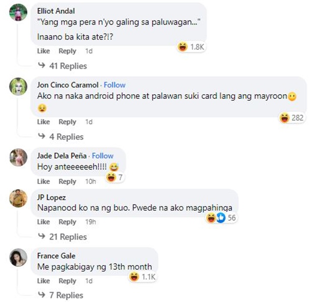Open the like reaction icon on JP Lopez's comment

click(x=221, y=218)
